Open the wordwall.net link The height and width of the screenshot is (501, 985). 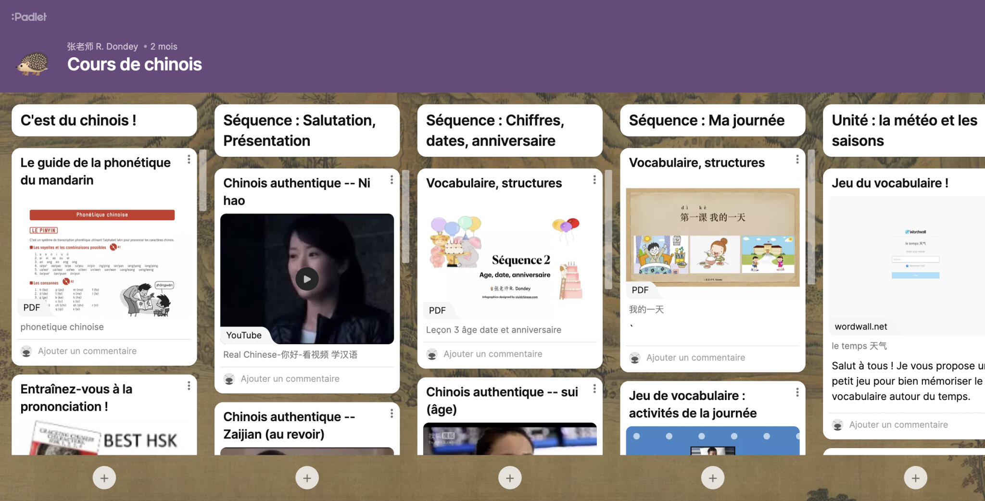861,326
